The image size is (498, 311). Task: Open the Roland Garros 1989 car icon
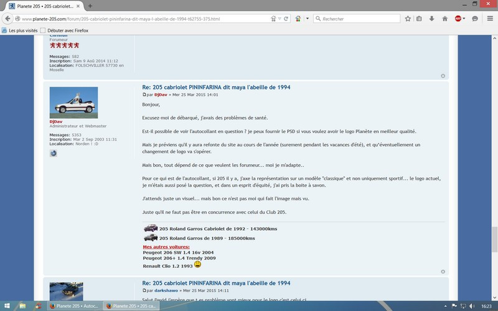(x=151, y=238)
